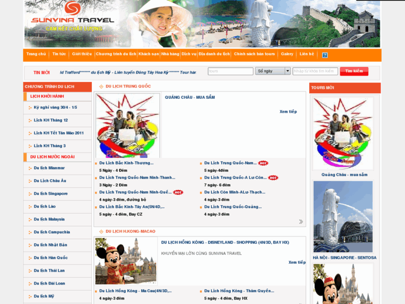Select Lịch KH Tết Tân Mão 2011
The image size is (405, 304).
pos(58,133)
